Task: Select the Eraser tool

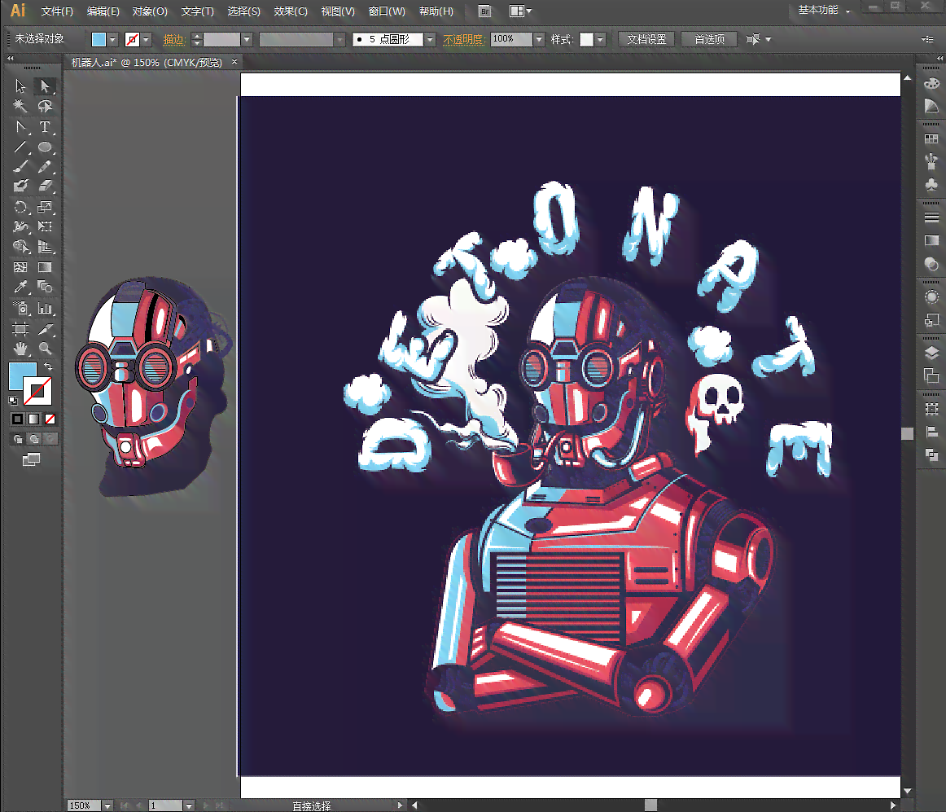Action: tap(45, 186)
